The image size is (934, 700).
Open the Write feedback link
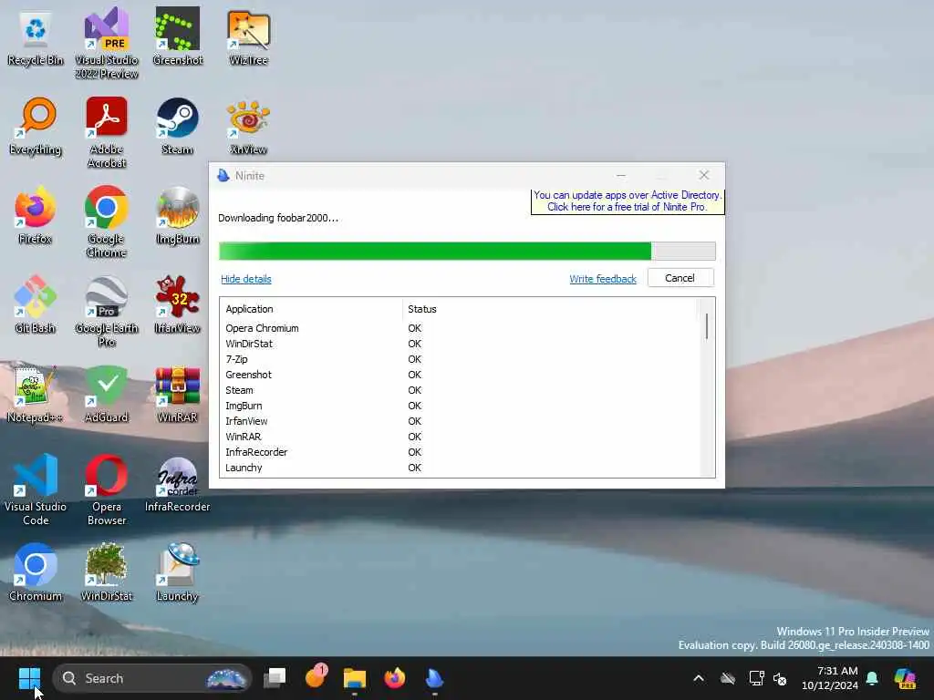tap(603, 279)
